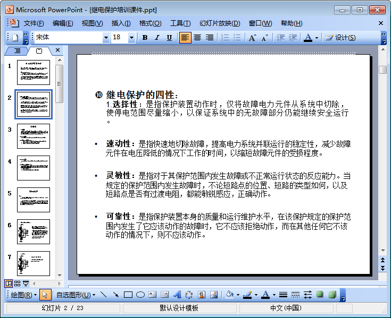Open the Line Style icon
Viewport: 391px width, 318px height.
coord(283,295)
